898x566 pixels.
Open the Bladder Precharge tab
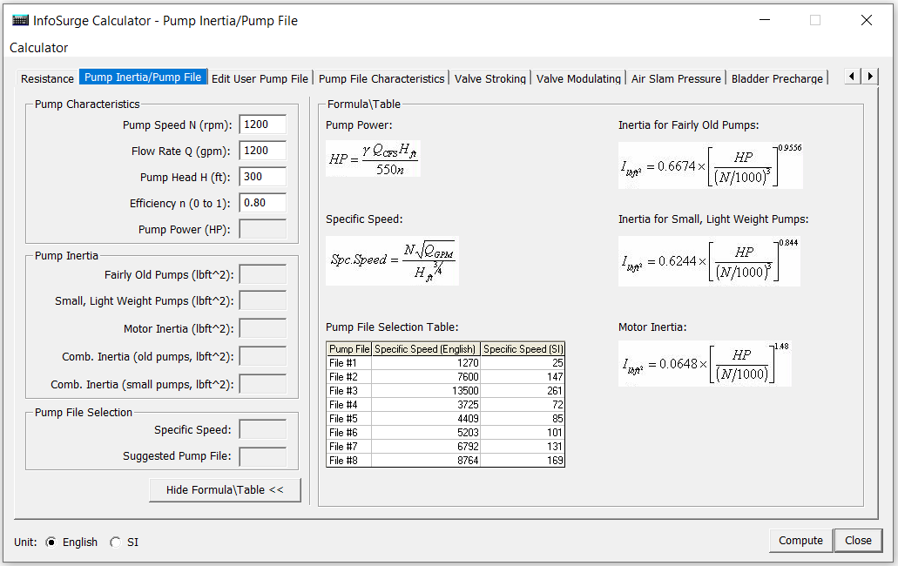pos(776,77)
